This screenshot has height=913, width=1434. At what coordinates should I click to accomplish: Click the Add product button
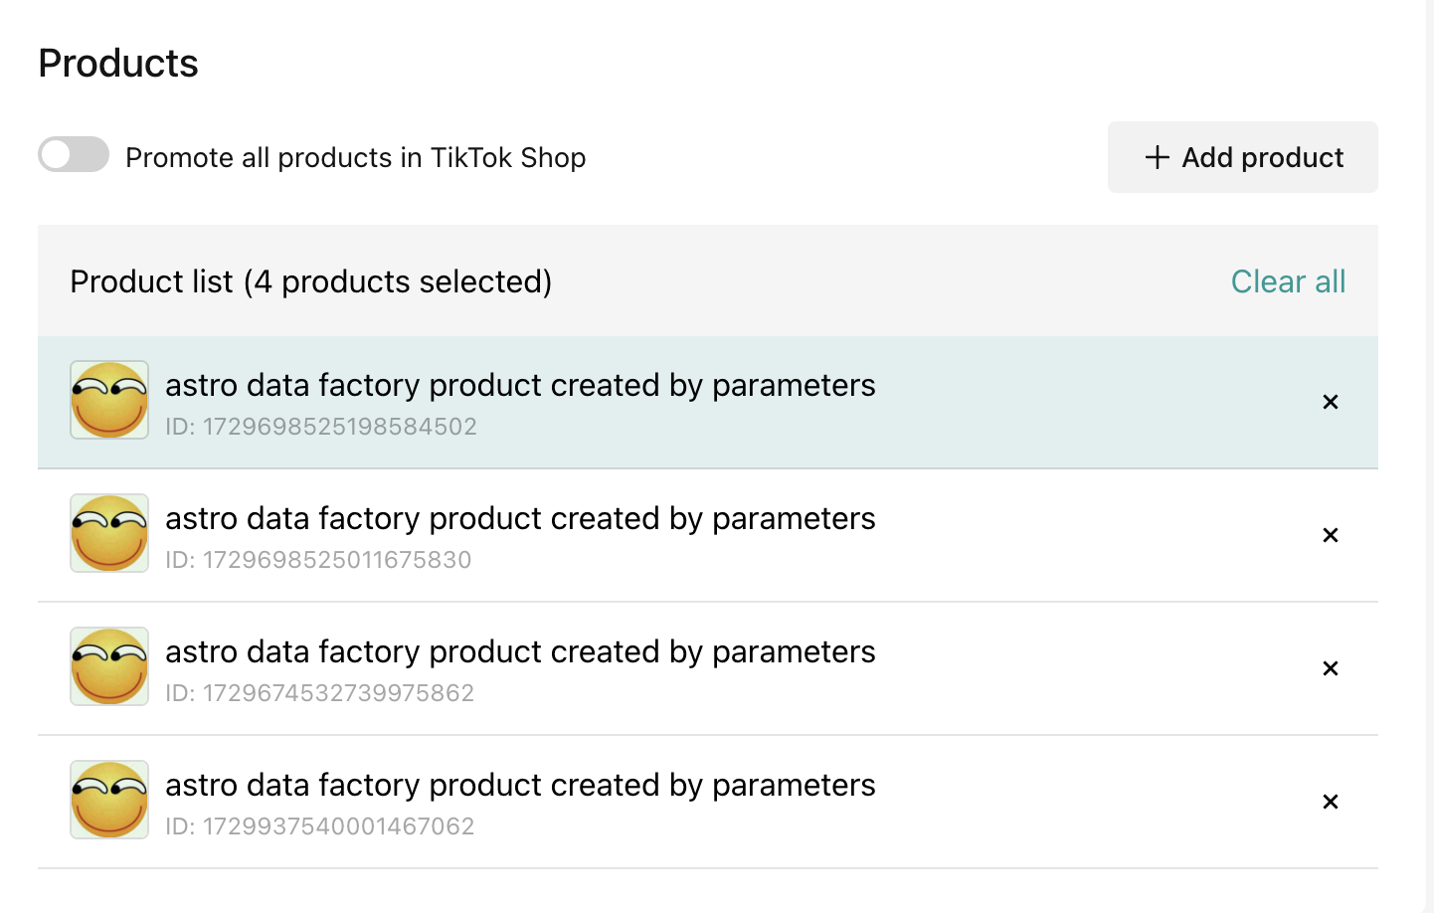click(x=1242, y=157)
